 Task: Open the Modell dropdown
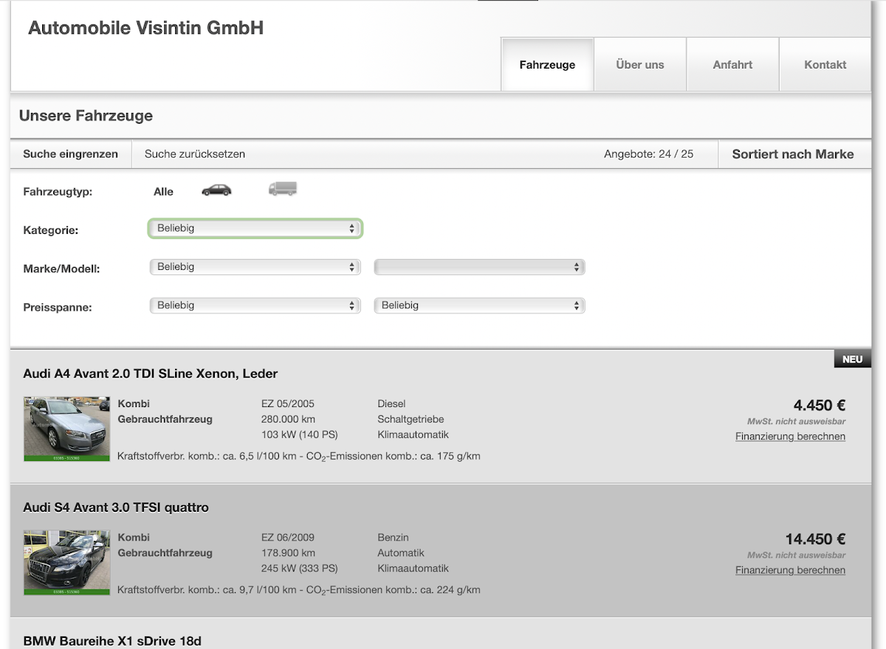[x=480, y=267]
